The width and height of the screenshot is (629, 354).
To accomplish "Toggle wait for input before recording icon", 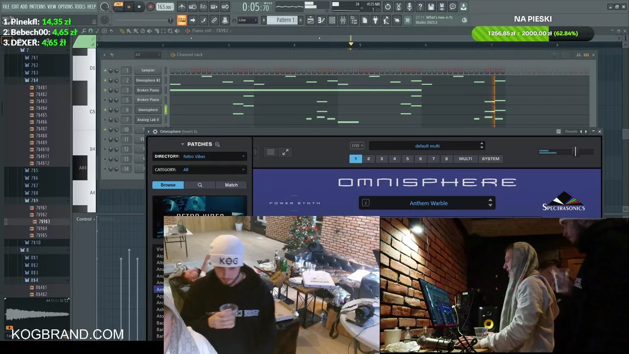I will click(x=193, y=7).
